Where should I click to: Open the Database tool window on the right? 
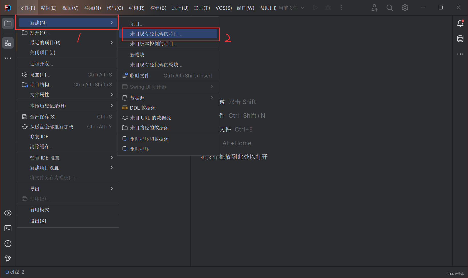460,39
